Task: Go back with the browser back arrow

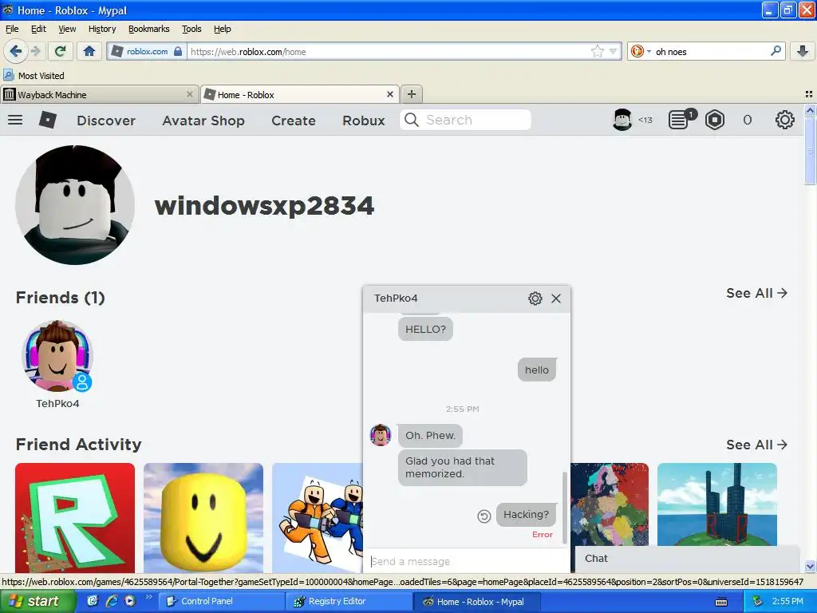Action: click(x=15, y=51)
